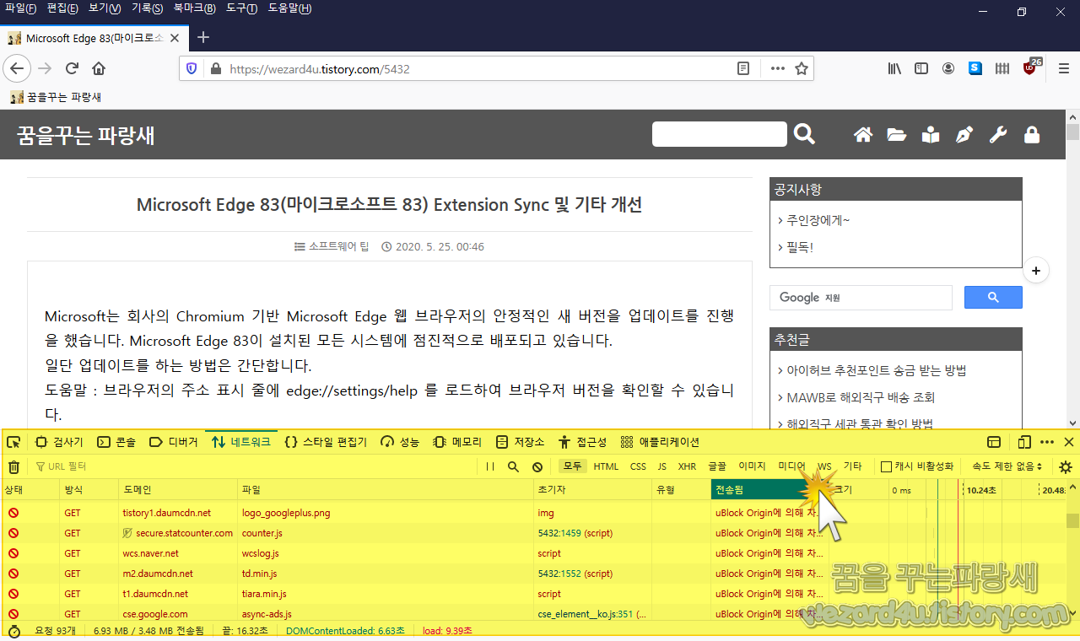Open performance analysis stopwatch icon
1080x641 pixels.
click(x=13, y=631)
